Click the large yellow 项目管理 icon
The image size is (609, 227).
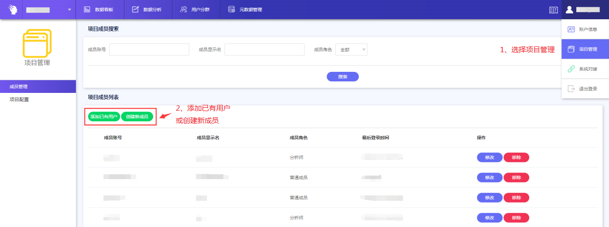click(x=37, y=44)
